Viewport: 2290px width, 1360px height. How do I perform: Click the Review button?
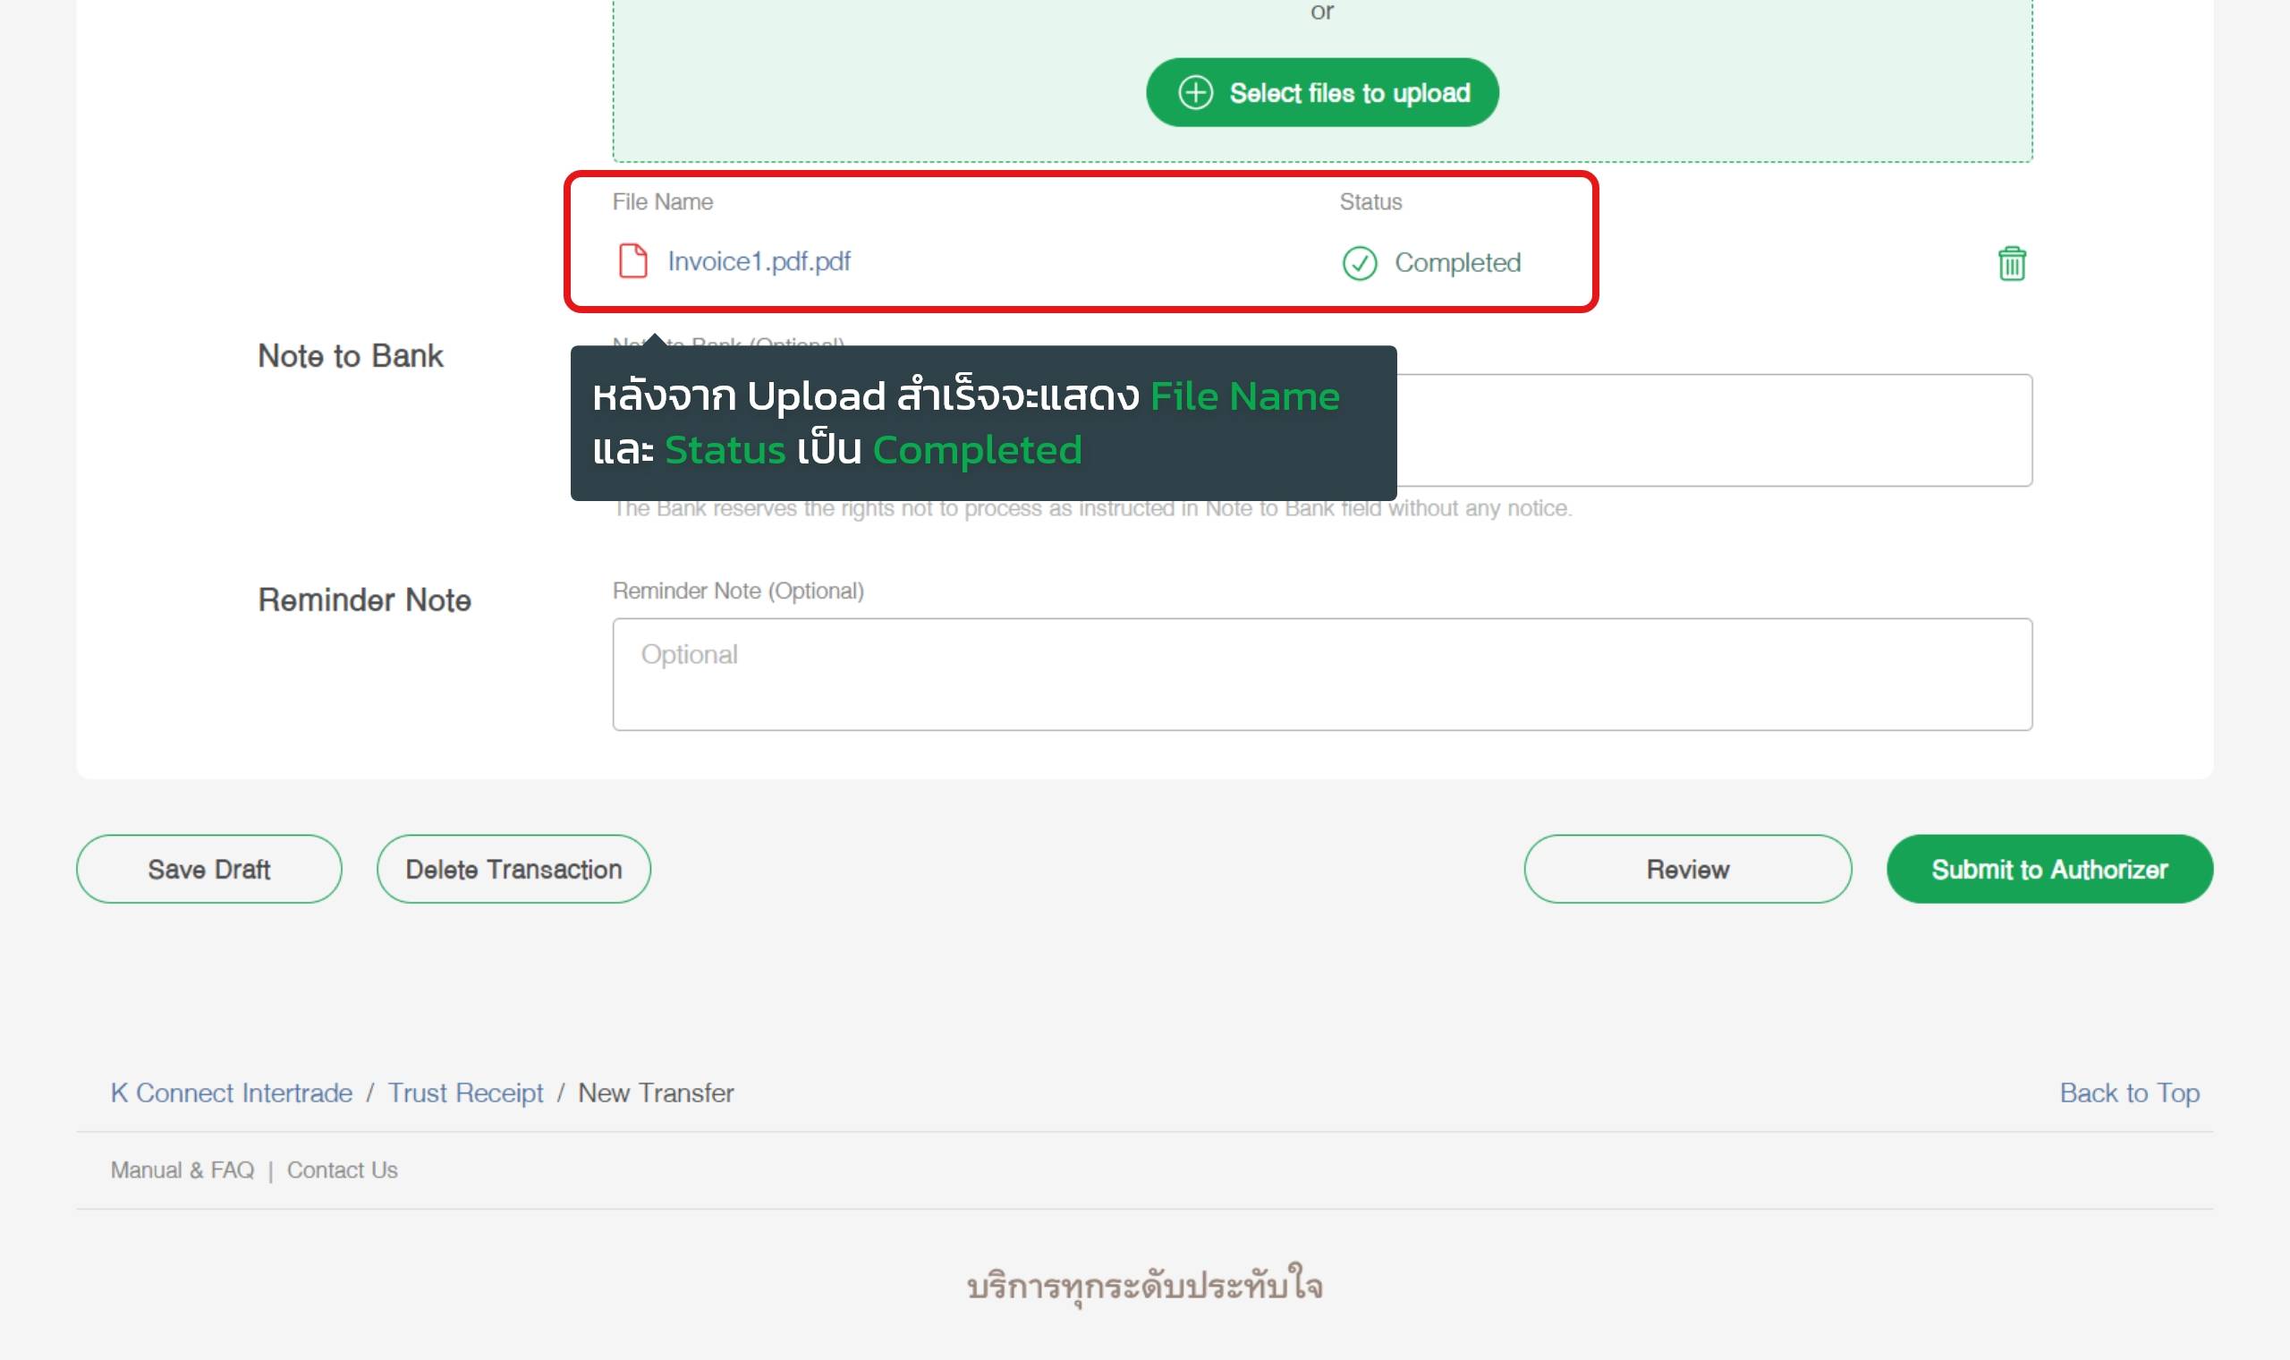pos(1687,869)
